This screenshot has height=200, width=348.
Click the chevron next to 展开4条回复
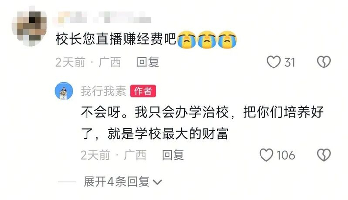[158, 182]
